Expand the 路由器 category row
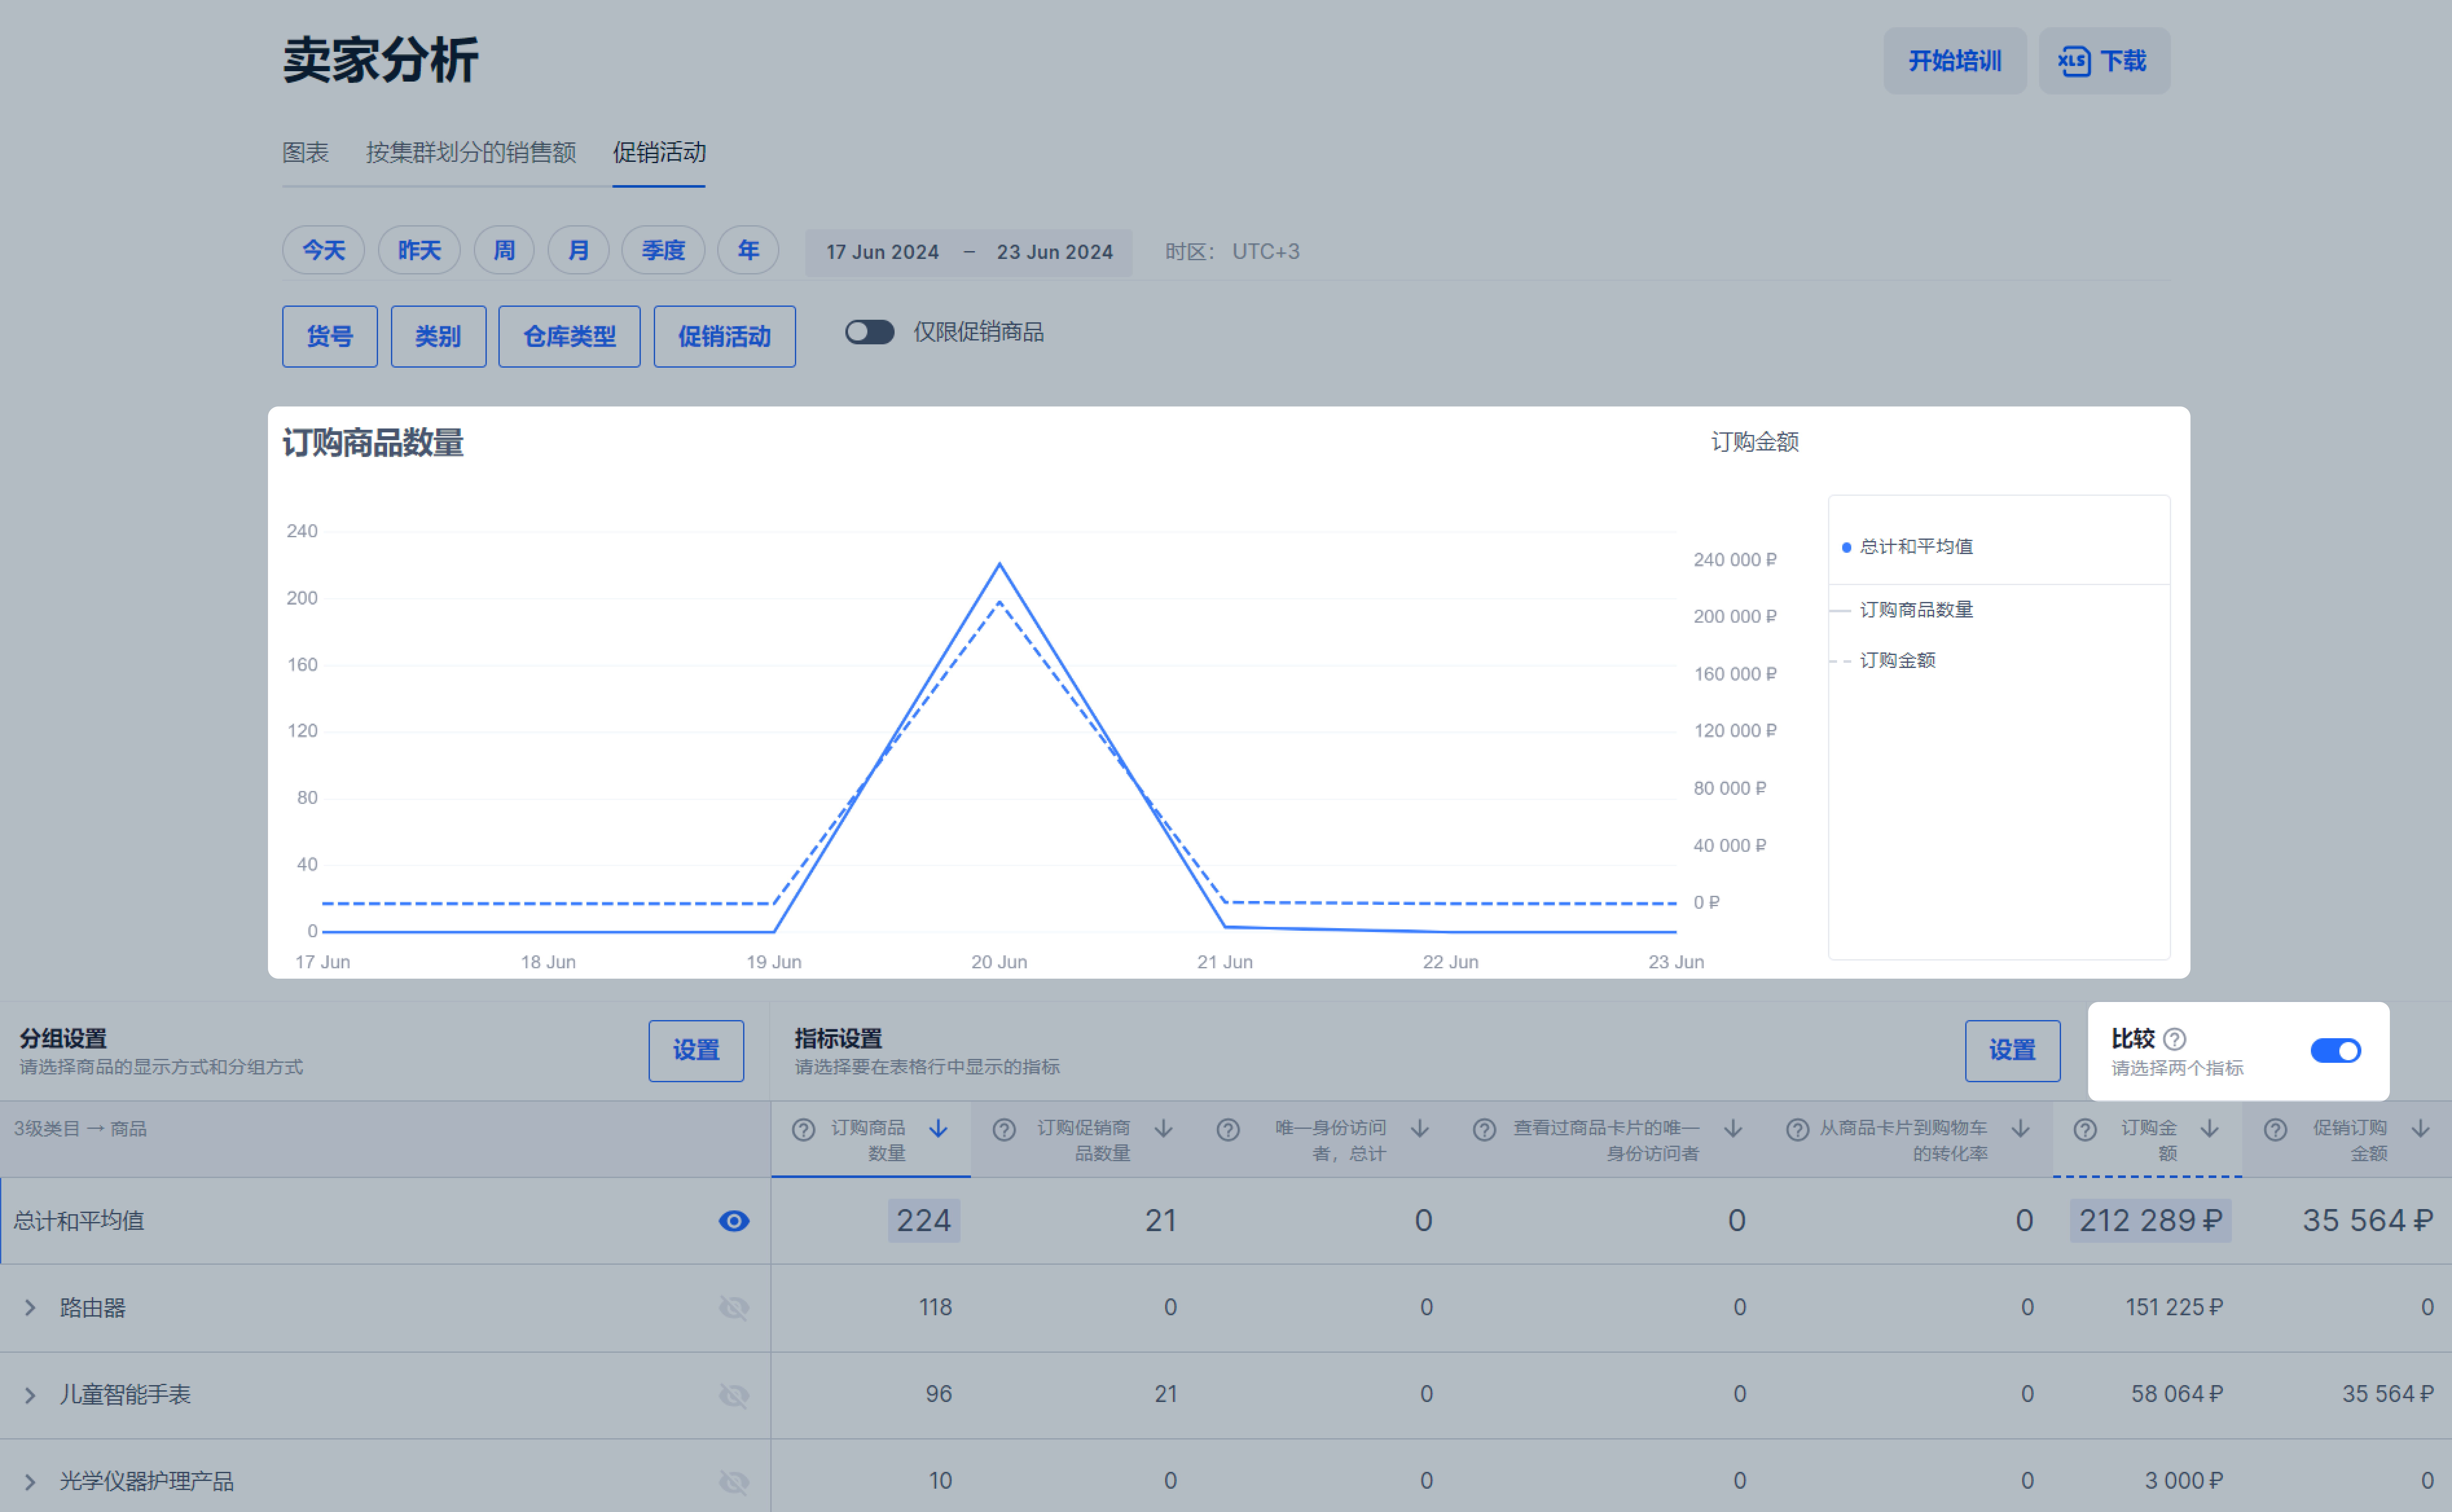Viewport: 2452px width, 1512px height. click(30, 1308)
